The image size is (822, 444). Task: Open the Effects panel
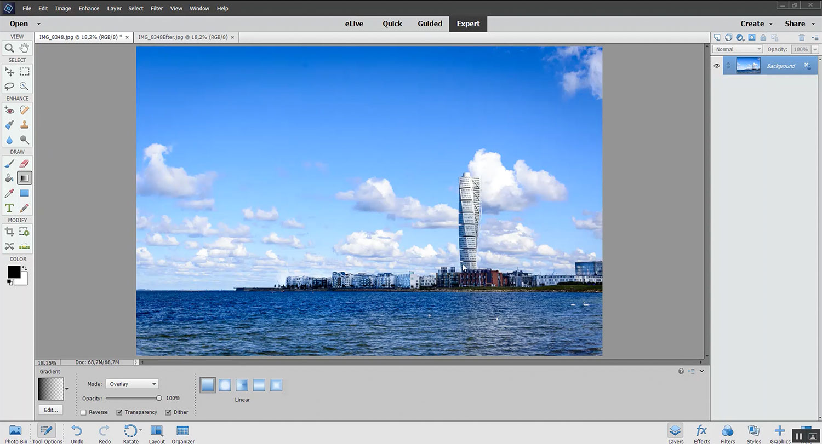701,432
